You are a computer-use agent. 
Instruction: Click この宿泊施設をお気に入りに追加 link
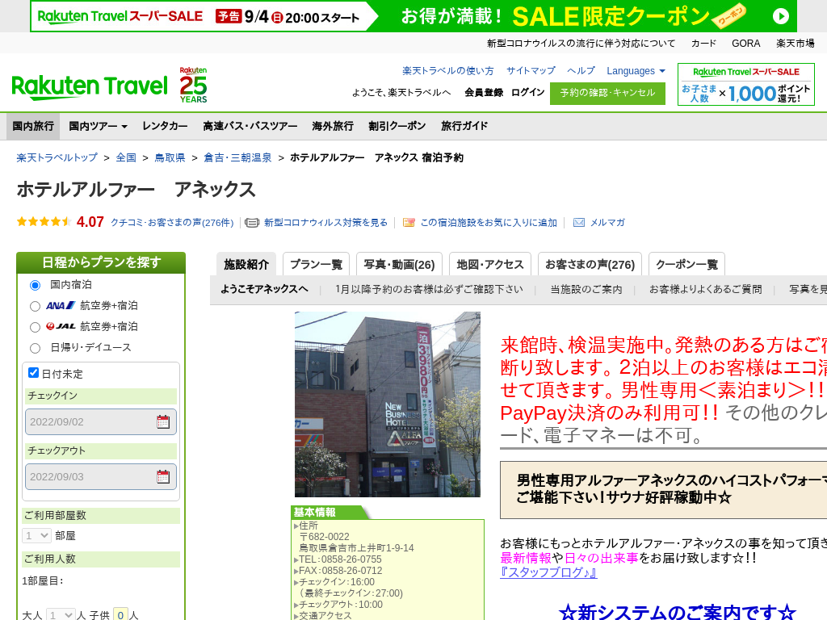489,223
